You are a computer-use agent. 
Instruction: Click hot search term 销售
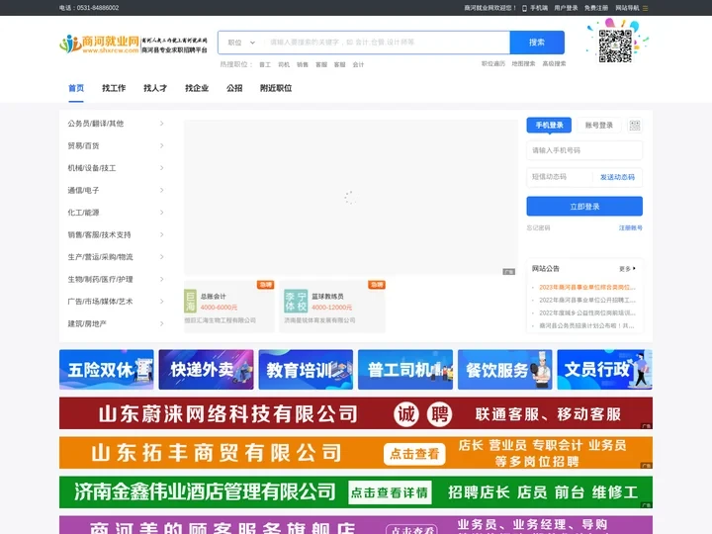pos(303,65)
